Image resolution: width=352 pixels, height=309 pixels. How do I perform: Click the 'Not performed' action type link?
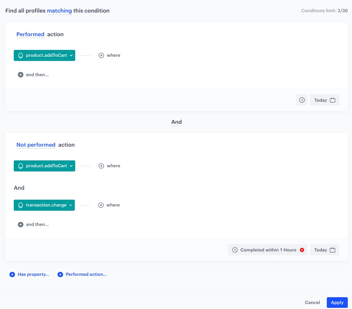[x=36, y=145]
